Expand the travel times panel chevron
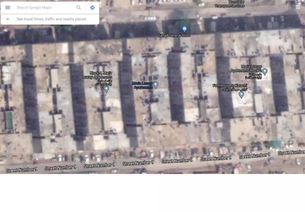 click(x=8, y=19)
